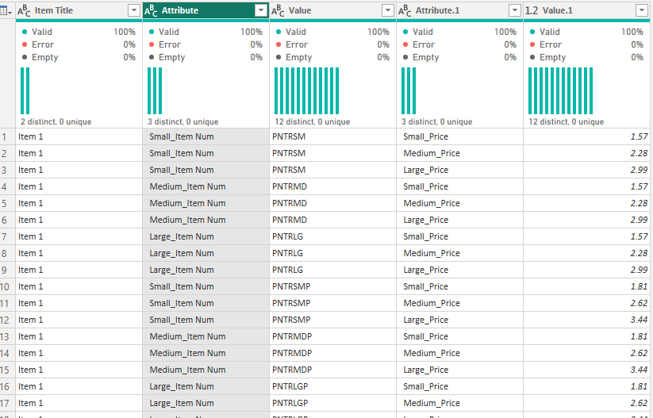Image resolution: width=653 pixels, height=418 pixels.
Task: Click 'PNTRLGP' cell in row 16
Action: 332,386
